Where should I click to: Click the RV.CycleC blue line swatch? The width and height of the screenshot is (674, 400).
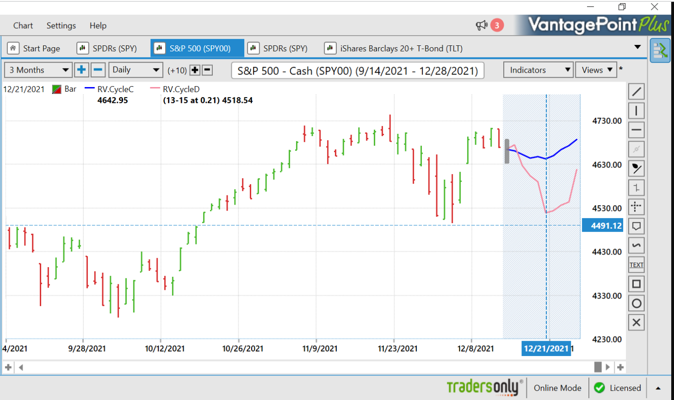point(90,88)
